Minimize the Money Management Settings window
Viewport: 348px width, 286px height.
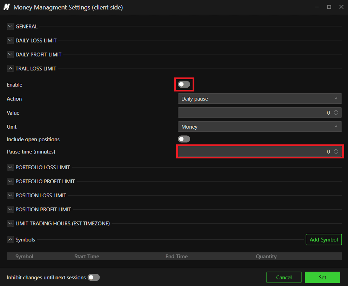pos(317,7)
